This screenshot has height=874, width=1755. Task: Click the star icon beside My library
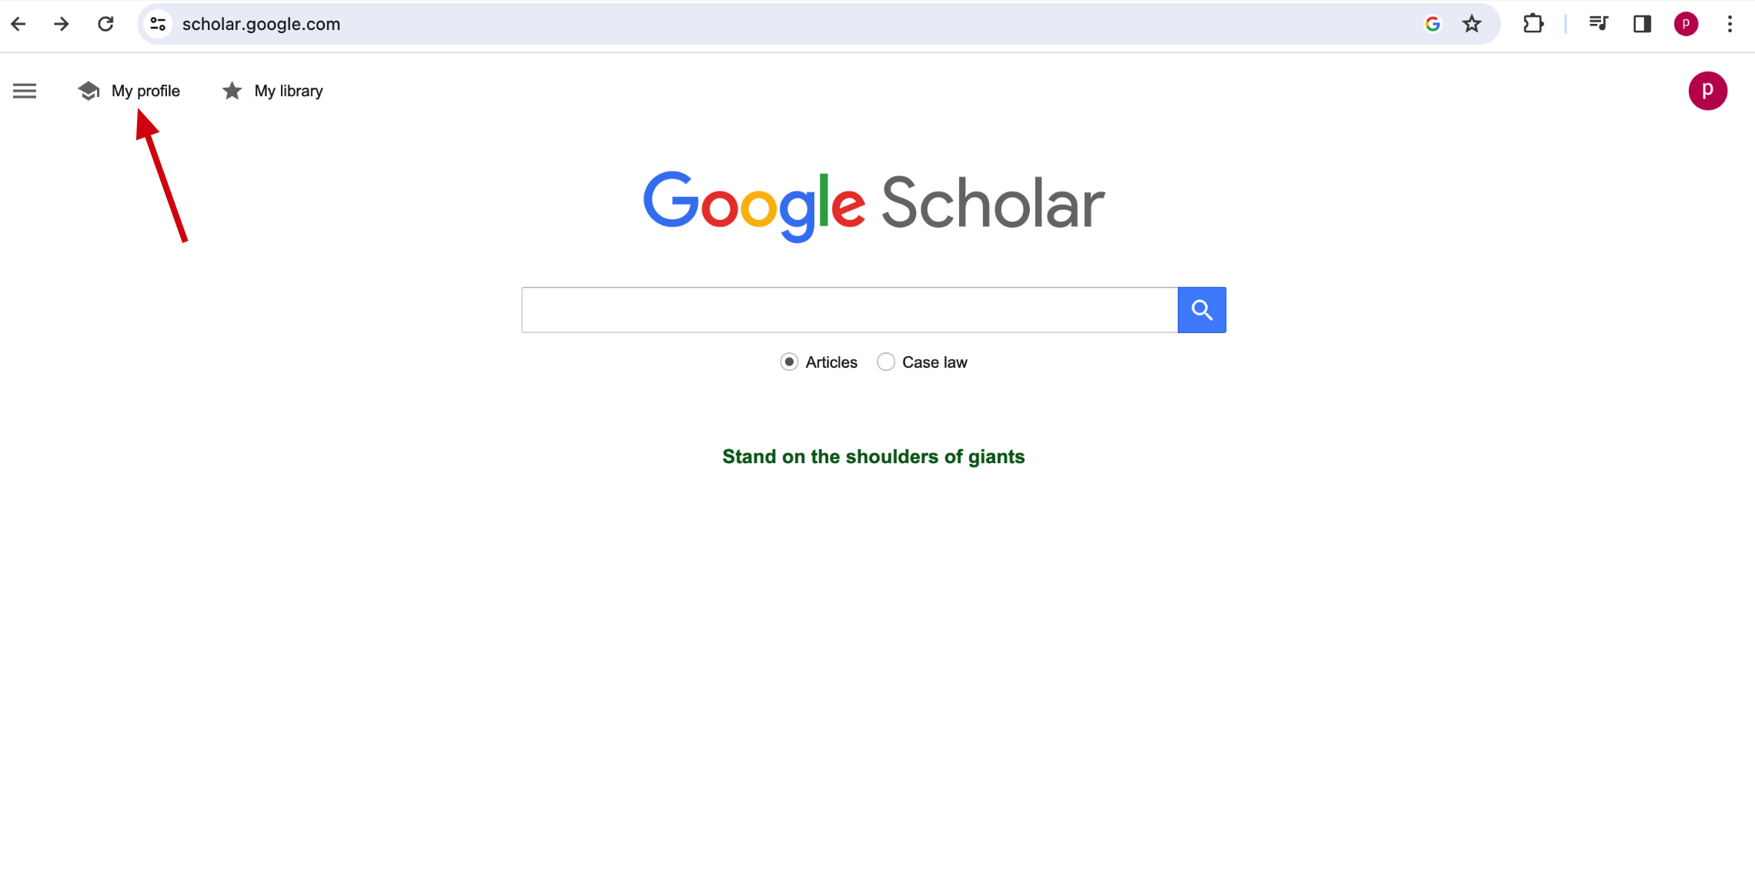232,91
